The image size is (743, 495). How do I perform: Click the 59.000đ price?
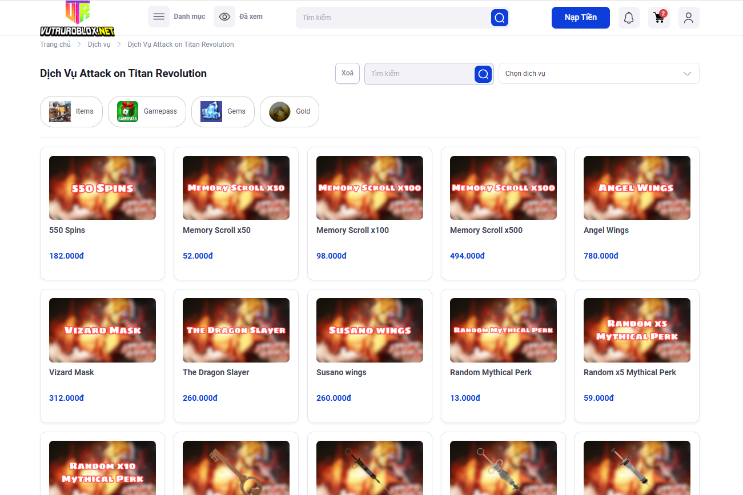pos(599,398)
